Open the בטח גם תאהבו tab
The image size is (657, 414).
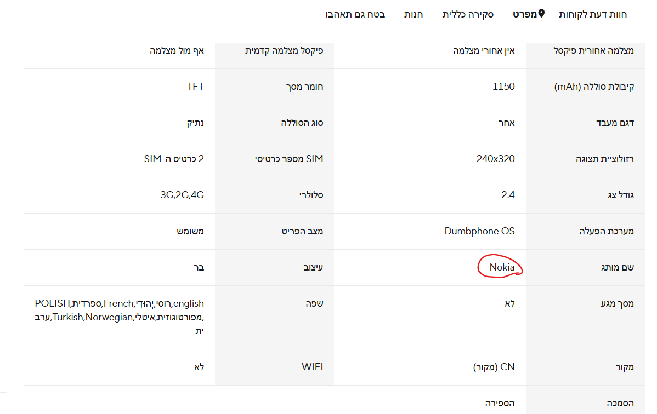click(355, 14)
